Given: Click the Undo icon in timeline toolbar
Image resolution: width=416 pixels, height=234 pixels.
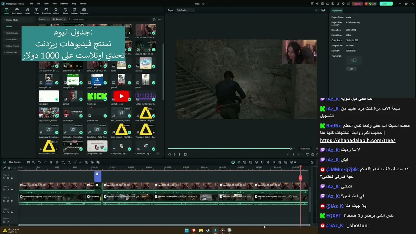Looking at the screenshot, I should tap(40, 162).
